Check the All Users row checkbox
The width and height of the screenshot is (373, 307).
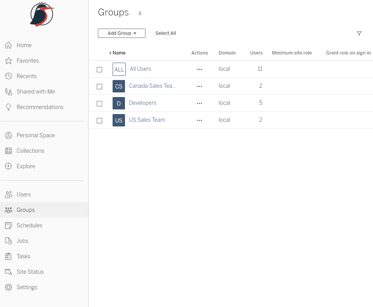[x=99, y=70]
